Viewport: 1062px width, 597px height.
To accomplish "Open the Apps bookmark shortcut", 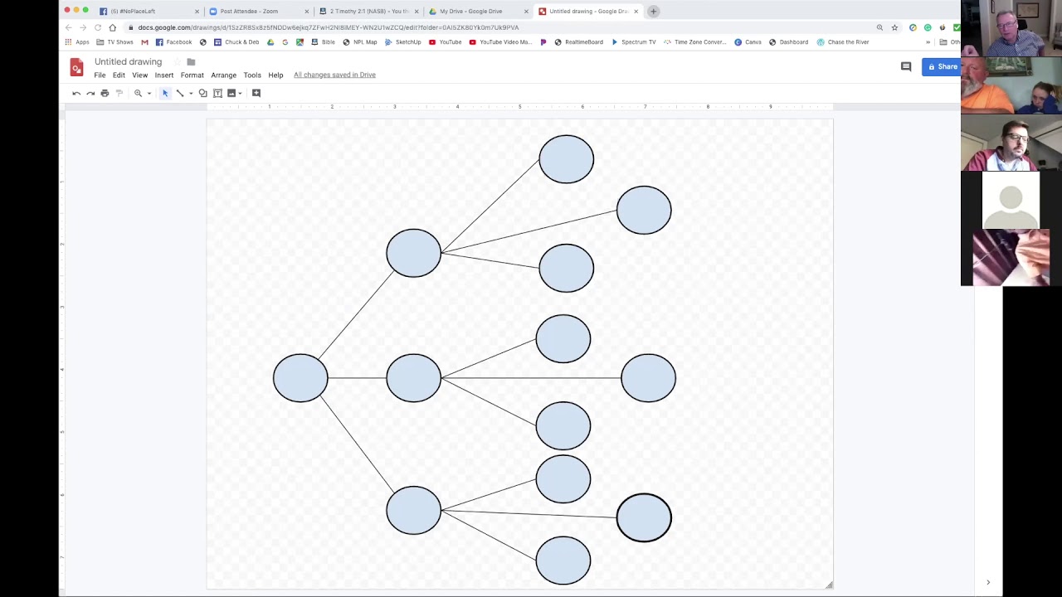I will (77, 42).
